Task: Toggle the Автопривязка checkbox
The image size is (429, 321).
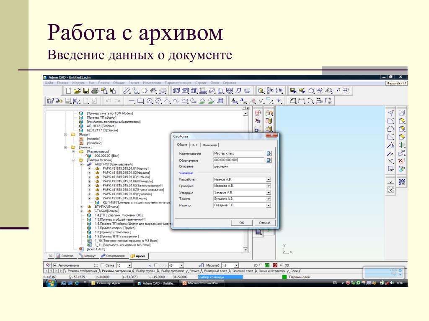Action: pos(55,265)
